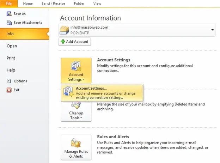Screen dimensions: 220x163
Task: Click the Rules and Alerts bell icon
Action: click(76, 143)
